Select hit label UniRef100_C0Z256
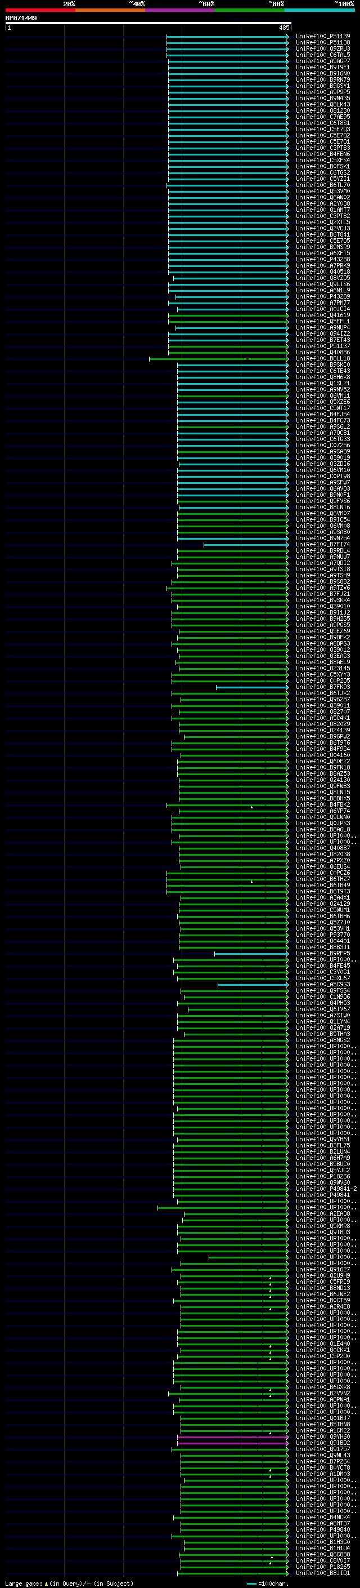360x1588 pixels. tap(323, 445)
